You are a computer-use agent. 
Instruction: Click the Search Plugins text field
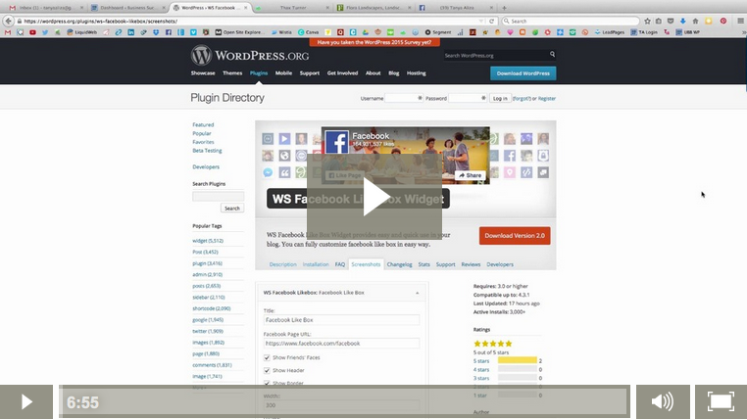(x=219, y=196)
